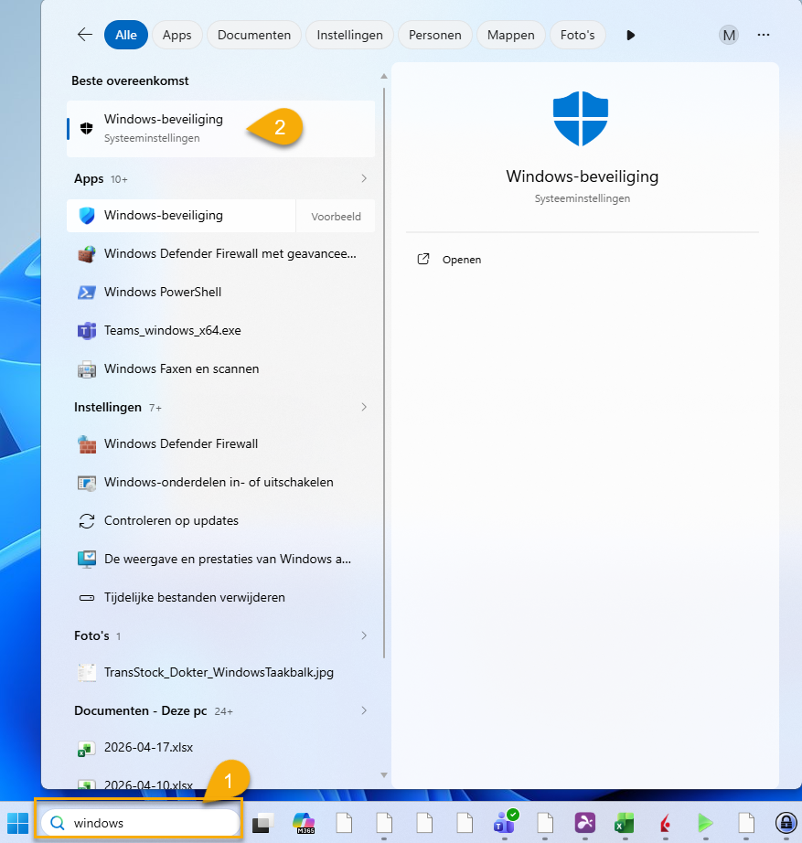This screenshot has height=843, width=802.
Task: Switch to the Apps filter tab
Action: click(177, 35)
